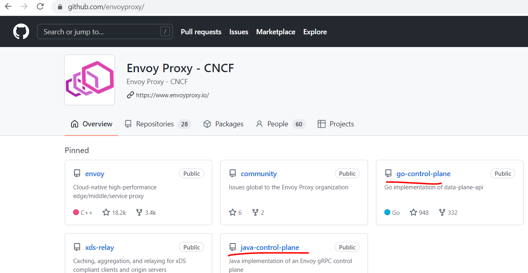Click the People count badge 60

click(299, 124)
